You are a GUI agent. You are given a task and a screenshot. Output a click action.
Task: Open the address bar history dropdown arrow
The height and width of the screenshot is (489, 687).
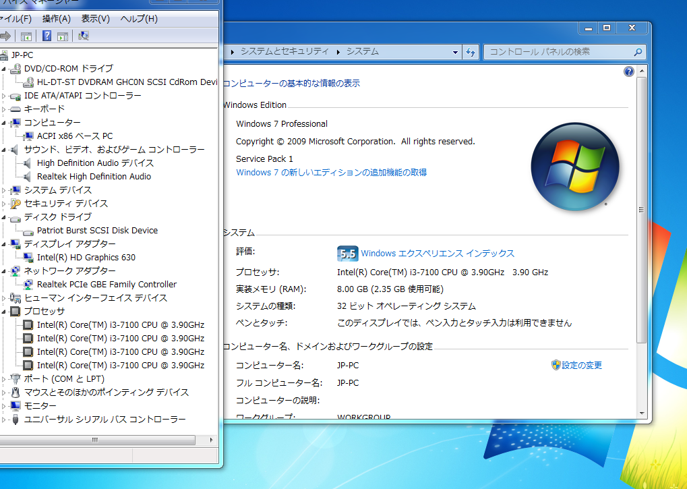point(455,52)
